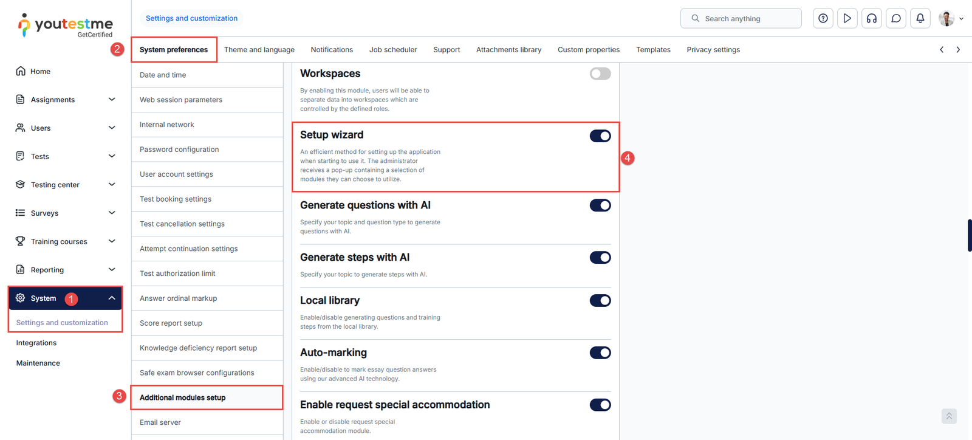Disable the Setup wizard toggle
This screenshot has height=440, width=972.
[600, 136]
